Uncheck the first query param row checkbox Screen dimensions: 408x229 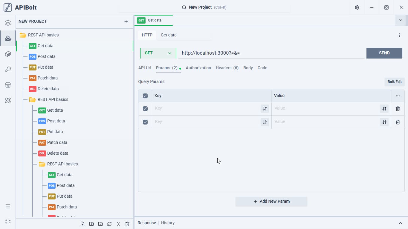point(145,109)
